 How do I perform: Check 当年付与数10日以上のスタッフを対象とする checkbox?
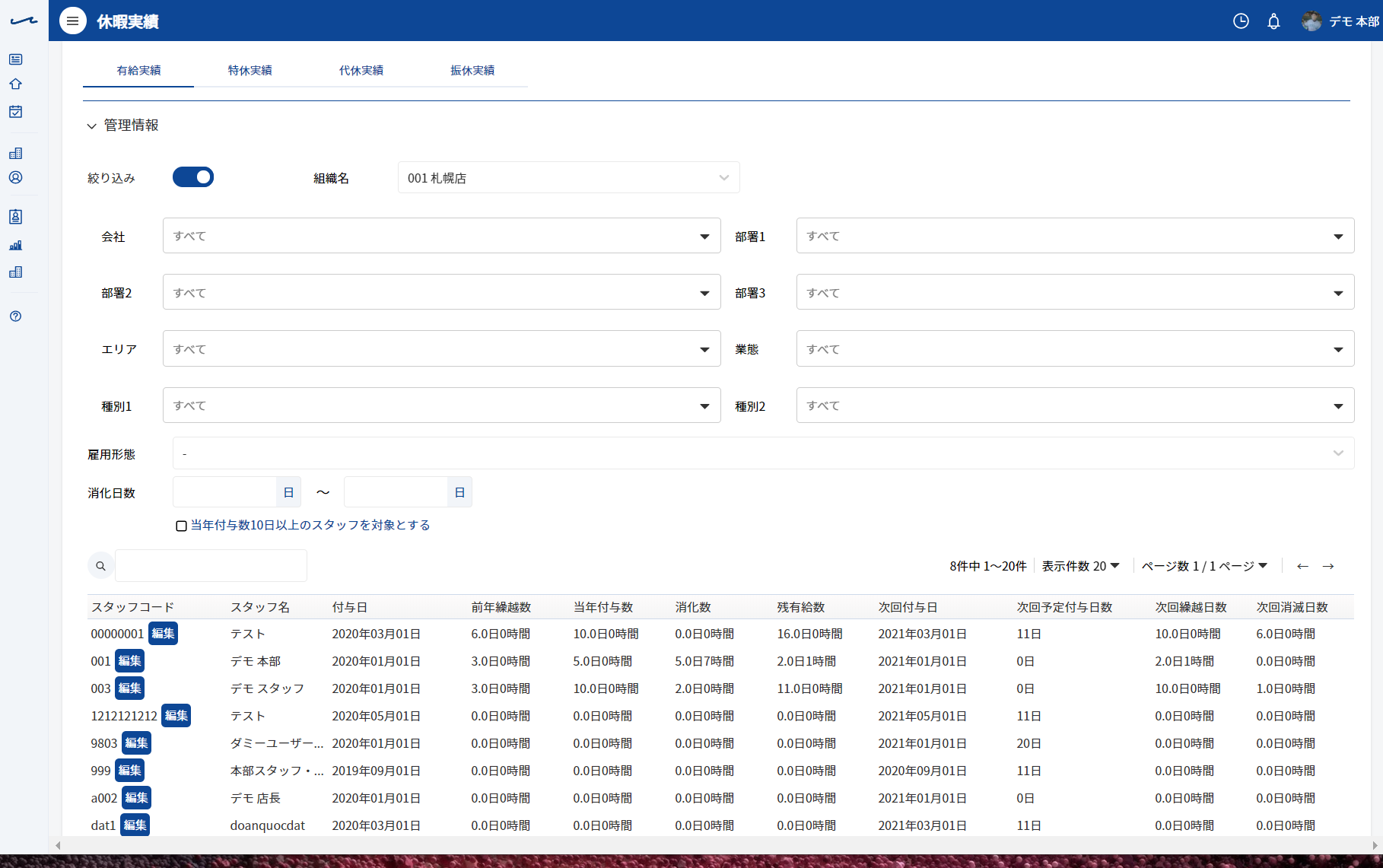(181, 526)
